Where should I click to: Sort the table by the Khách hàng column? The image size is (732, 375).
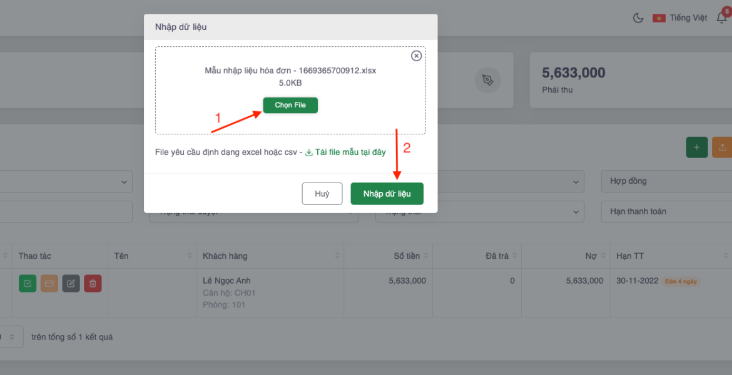(337, 256)
